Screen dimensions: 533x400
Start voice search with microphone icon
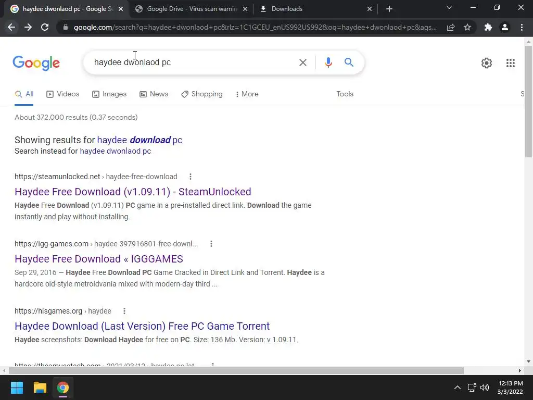pyautogui.click(x=328, y=63)
